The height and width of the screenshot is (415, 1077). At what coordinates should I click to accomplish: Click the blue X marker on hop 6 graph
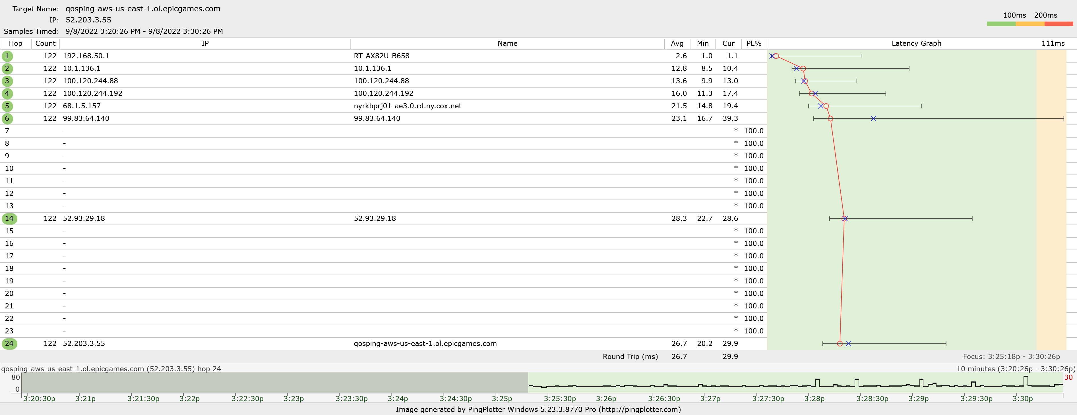pos(873,119)
